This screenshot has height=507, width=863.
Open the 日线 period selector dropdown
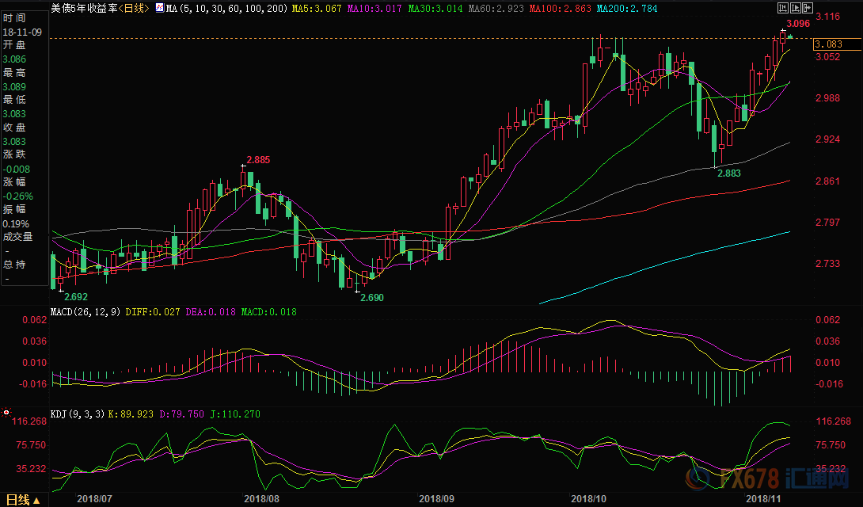click(x=36, y=500)
